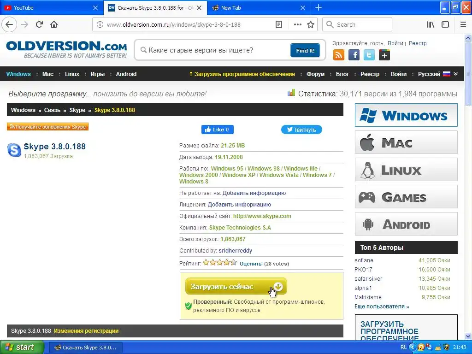Open Блог in the nav bar
The height and width of the screenshot is (354, 472).
pos(342,74)
